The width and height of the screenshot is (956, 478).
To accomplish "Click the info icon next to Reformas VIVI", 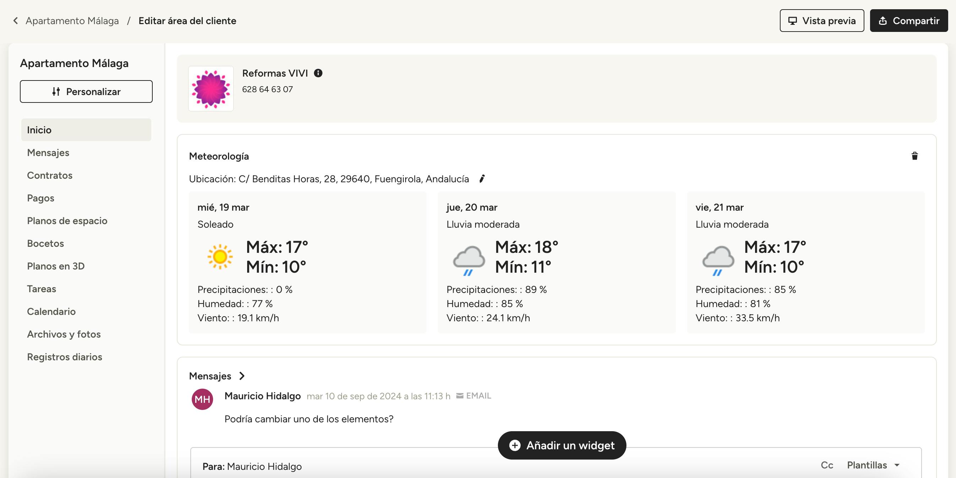I will pos(318,73).
